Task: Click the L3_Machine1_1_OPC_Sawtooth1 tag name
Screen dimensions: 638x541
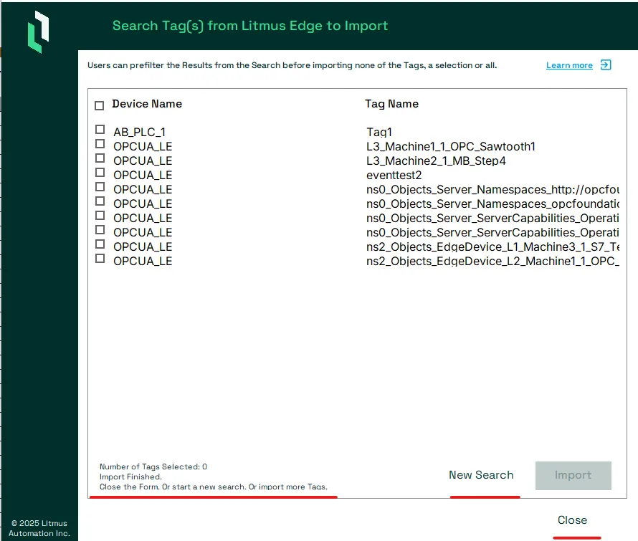Action: [x=450, y=146]
